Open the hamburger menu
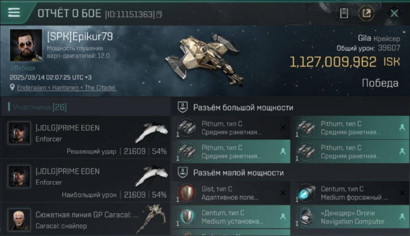The width and height of the screenshot is (410, 236). coord(14,13)
